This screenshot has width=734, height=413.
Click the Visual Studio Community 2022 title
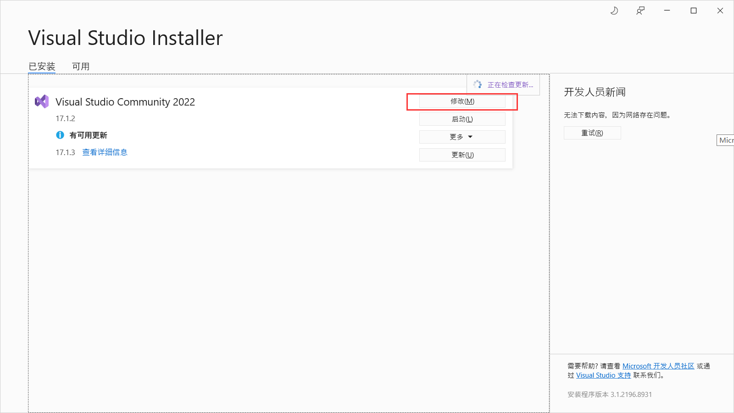[x=125, y=102]
